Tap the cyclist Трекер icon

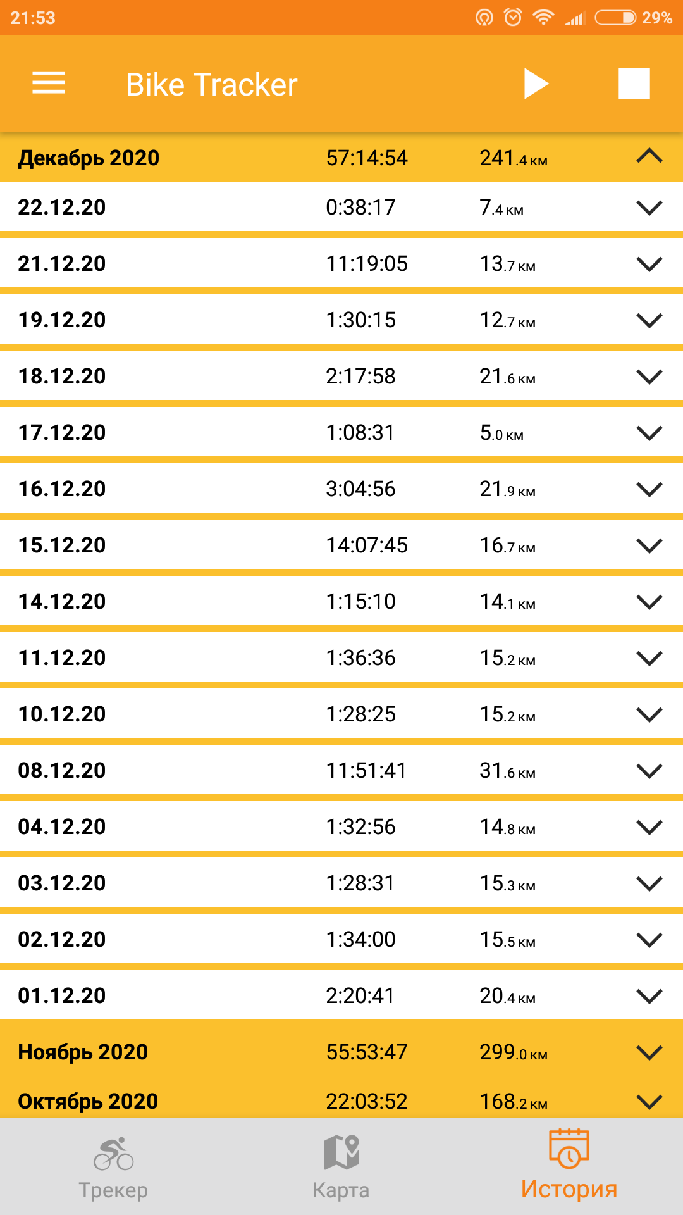tap(114, 1154)
